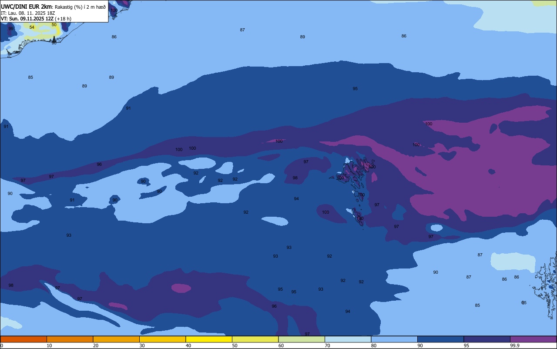Viewport: 557px width, 349px height.
Task: Click the map title 'UWC/DINI EUR 2km'
Action: (x=27, y=6)
